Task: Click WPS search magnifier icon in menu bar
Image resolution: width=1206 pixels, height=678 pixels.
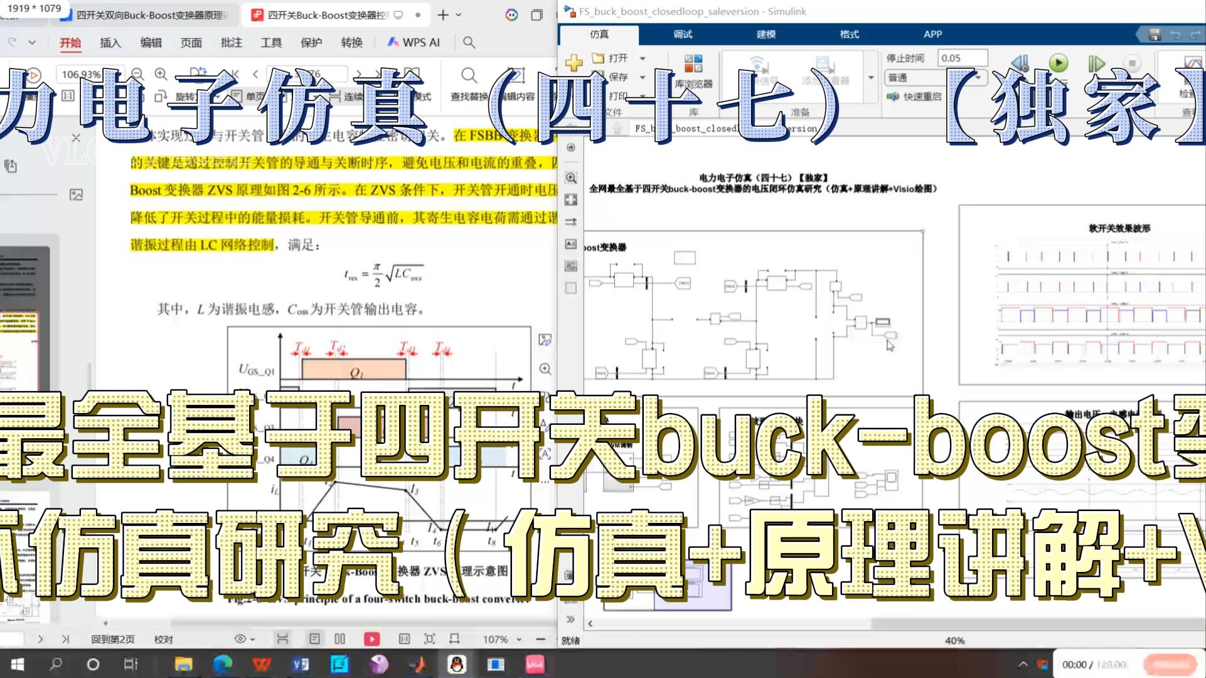Action: (469, 42)
